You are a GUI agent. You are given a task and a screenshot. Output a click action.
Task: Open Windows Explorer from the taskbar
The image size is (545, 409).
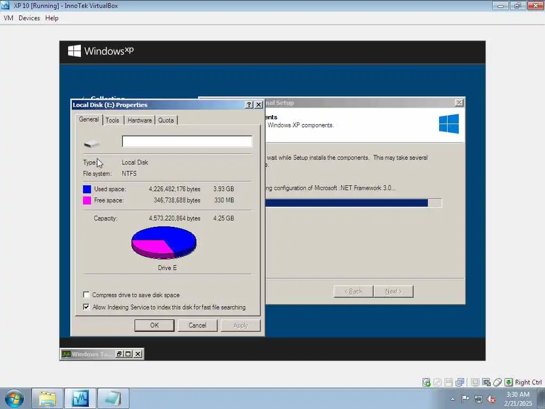(x=47, y=398)
